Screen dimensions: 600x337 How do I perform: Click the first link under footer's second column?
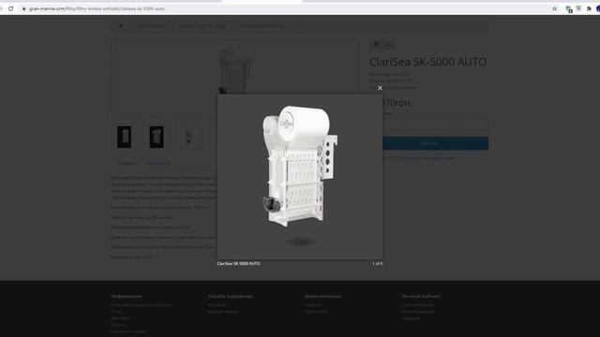(x=217, y=305)
